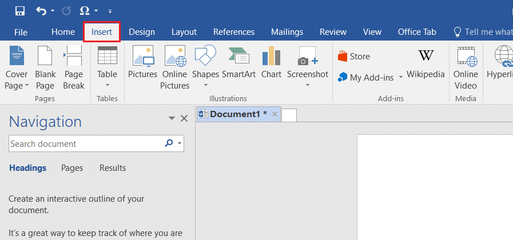The width and height of the screenshot is (513, 240).
Task: Click the Save icon in title bar
Action: [x=19, y=10]
